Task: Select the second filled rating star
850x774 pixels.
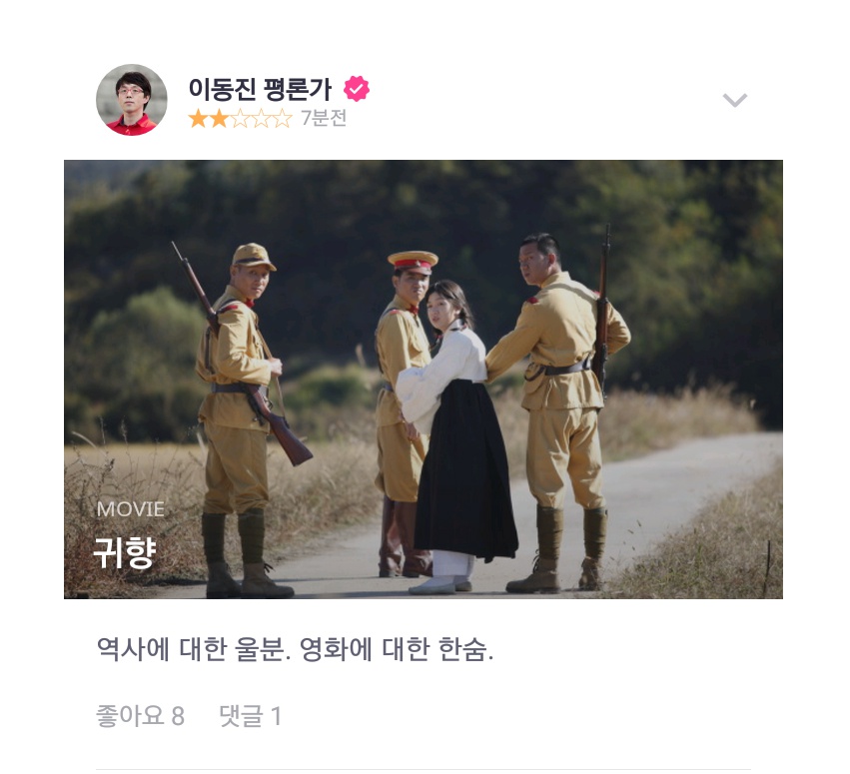Action: point(219,118)
